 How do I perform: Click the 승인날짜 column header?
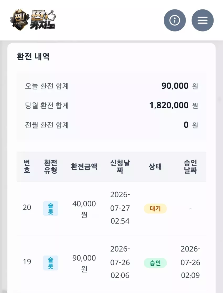tap(190, 167)
